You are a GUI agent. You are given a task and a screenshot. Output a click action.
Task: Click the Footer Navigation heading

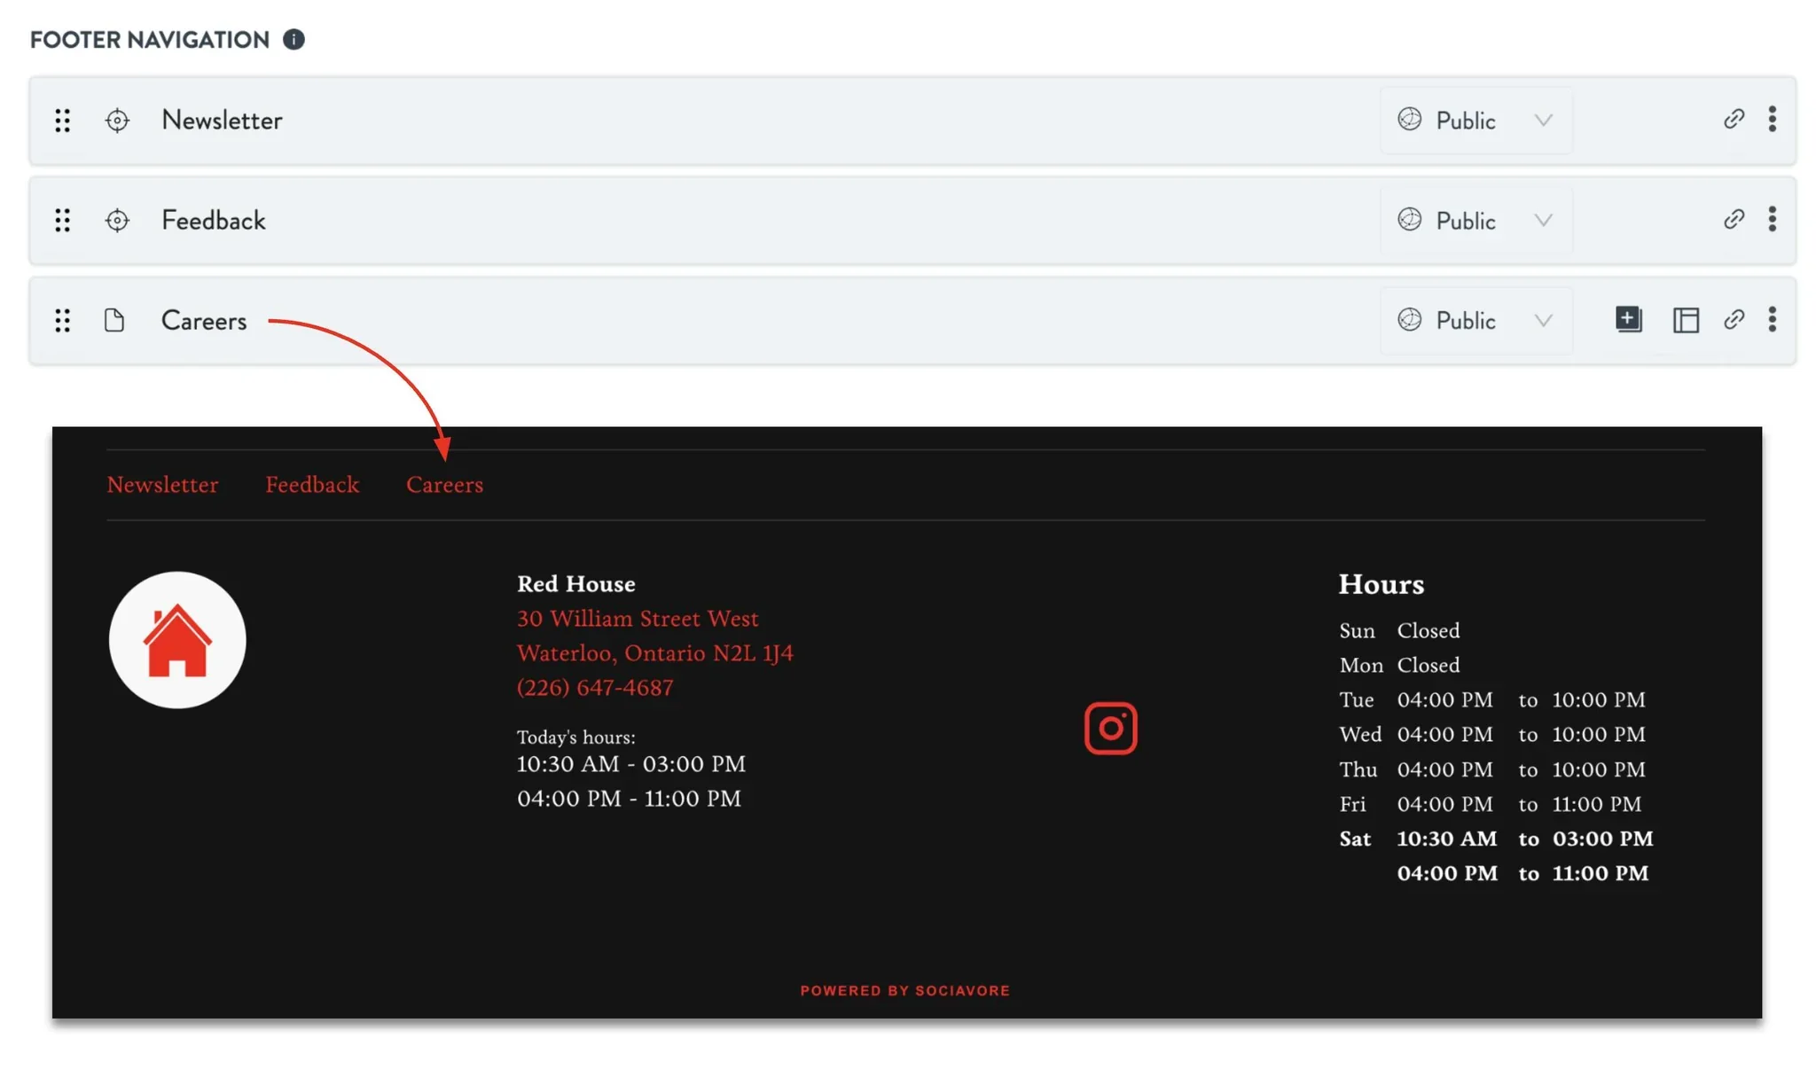[x=150, y=40]
